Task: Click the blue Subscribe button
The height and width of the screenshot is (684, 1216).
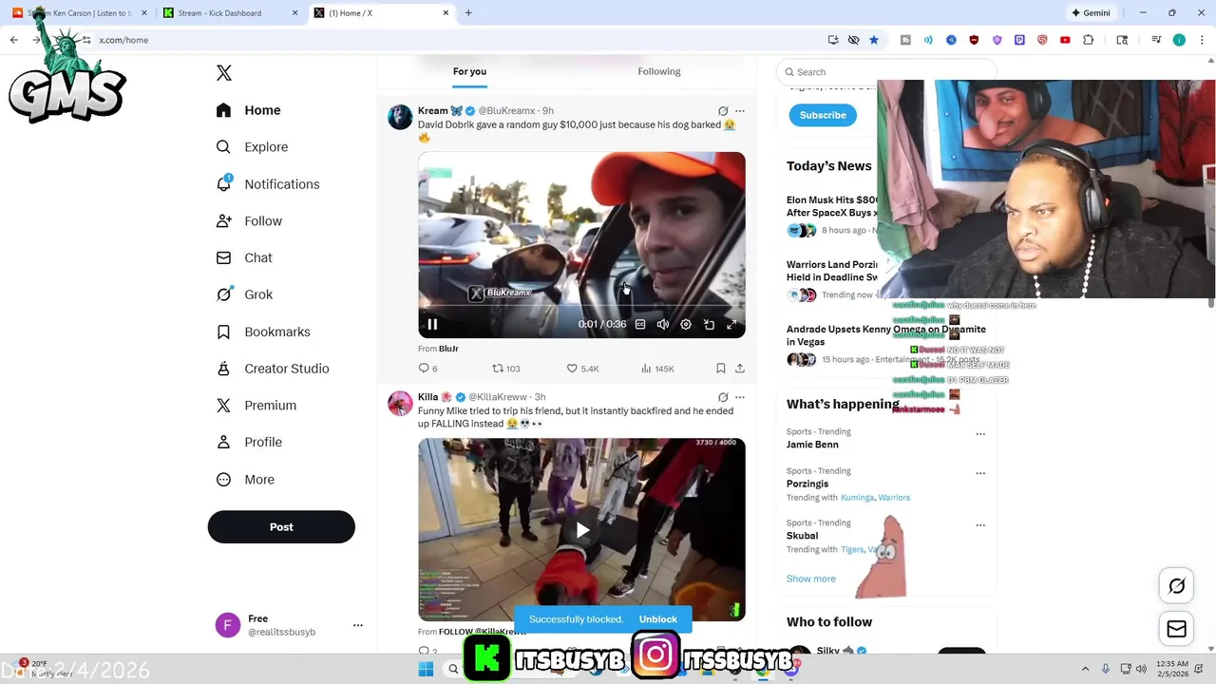Action: tap(823, 115)
